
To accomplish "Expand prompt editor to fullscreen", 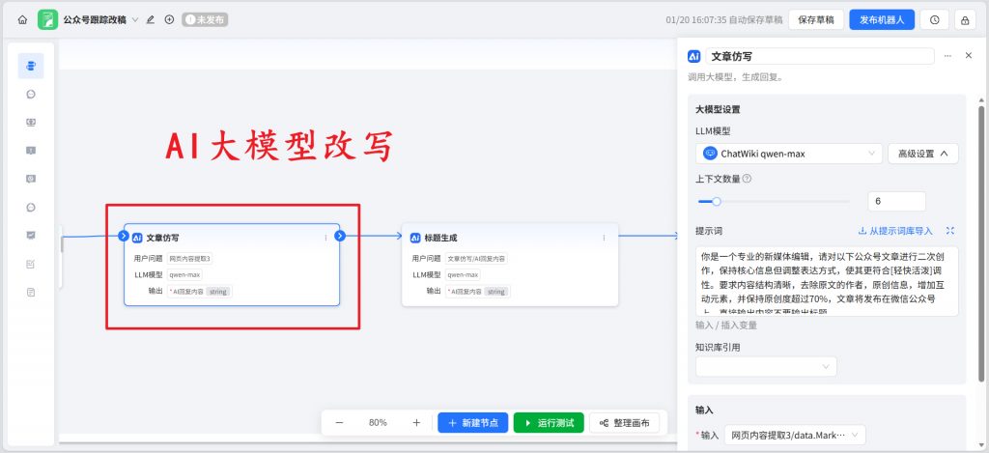I will click(x=950, y=231).
